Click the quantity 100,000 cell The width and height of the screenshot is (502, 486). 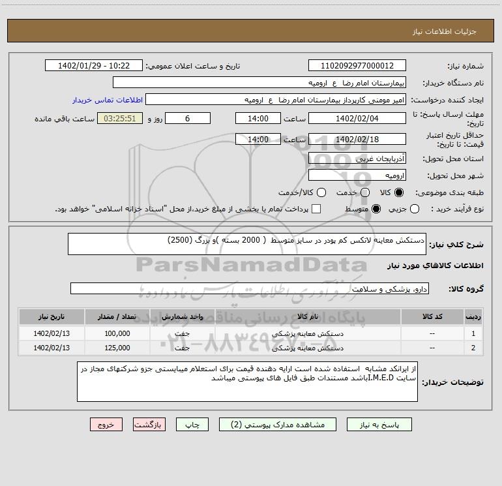click(117, 333)
